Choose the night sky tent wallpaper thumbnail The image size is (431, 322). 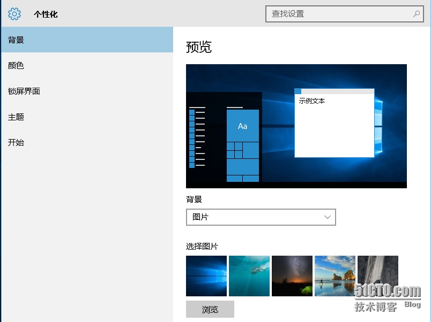292,276
